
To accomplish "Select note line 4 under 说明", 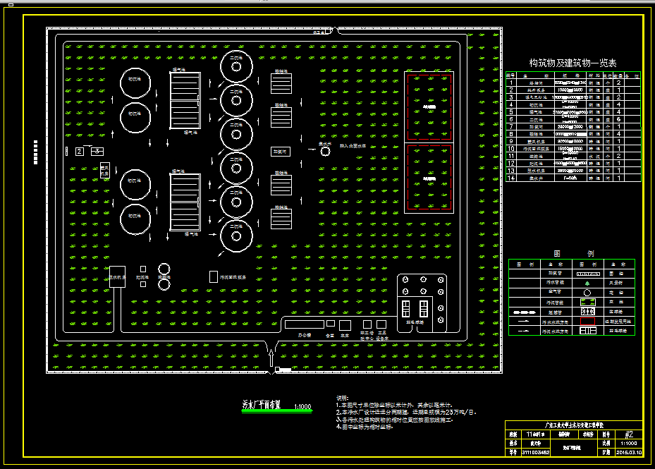I will tap(365, 427).
